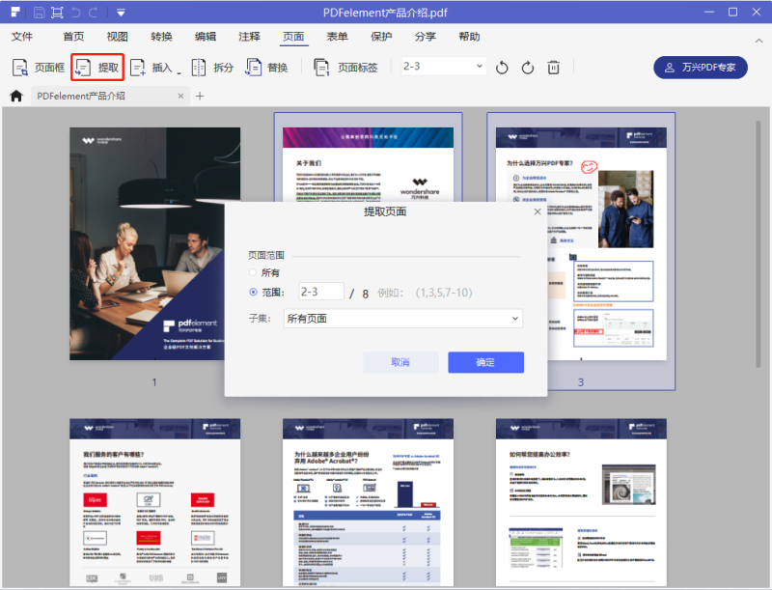Click the 提取 (Extract) page tool

97,68
